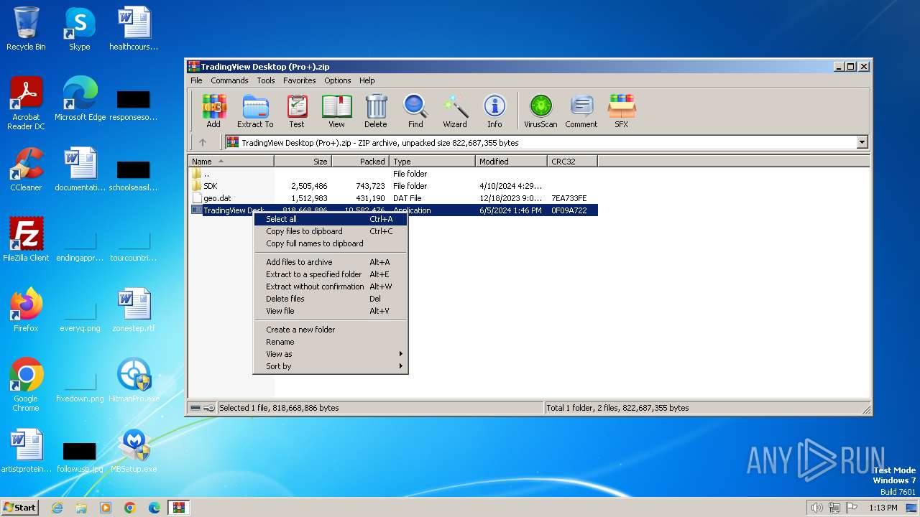
Task: Sort by the Size column header
Action: click(x=303, y=162)
